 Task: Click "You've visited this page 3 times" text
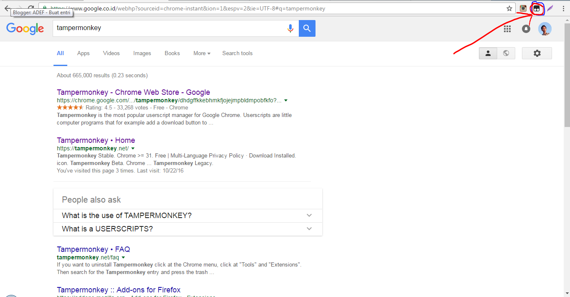pyautogui.click(x=96, y=171)
